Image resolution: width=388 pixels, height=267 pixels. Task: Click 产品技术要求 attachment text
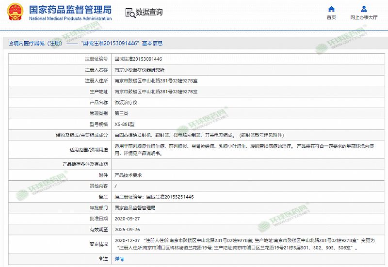pyautogui.click(x=128, y=175)
